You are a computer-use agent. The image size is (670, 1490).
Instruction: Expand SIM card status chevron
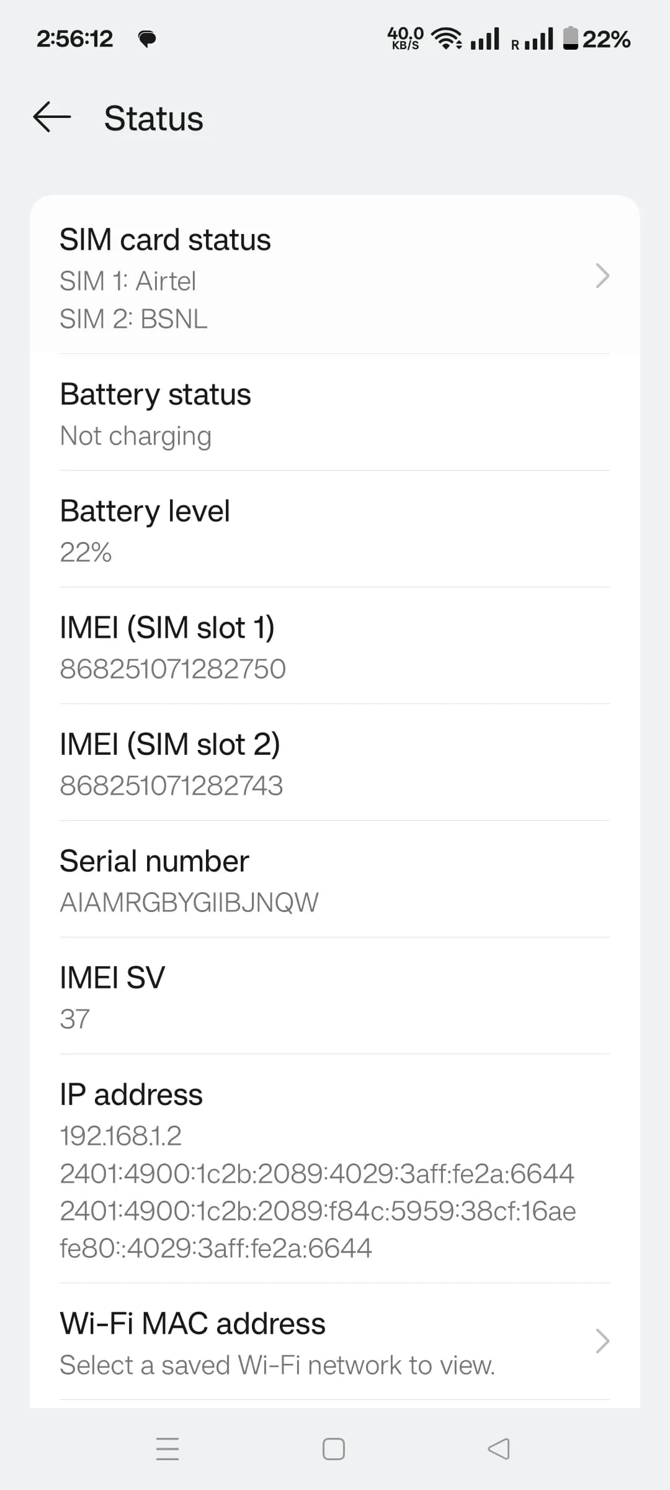[602, 276]
